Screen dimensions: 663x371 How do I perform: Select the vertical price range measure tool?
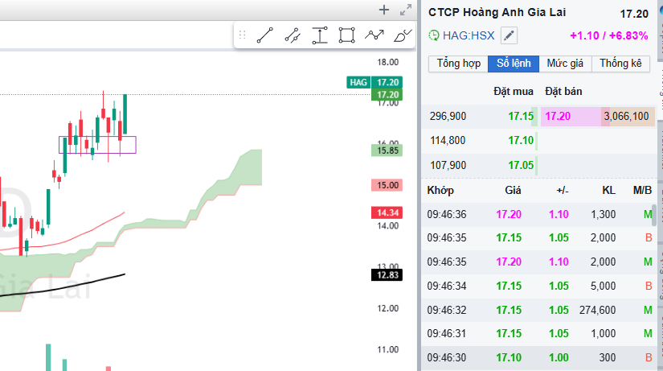[320, 35]
